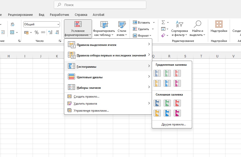Screen dimensions: 241x157
Task: Click the Fill down arrow icon
Action: (x=163, y=29)
